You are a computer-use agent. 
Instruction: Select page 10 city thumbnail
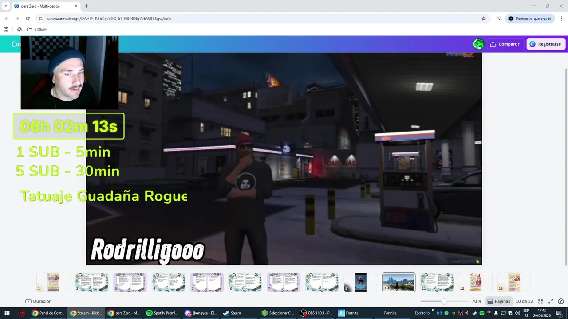[x=398, y=282]
